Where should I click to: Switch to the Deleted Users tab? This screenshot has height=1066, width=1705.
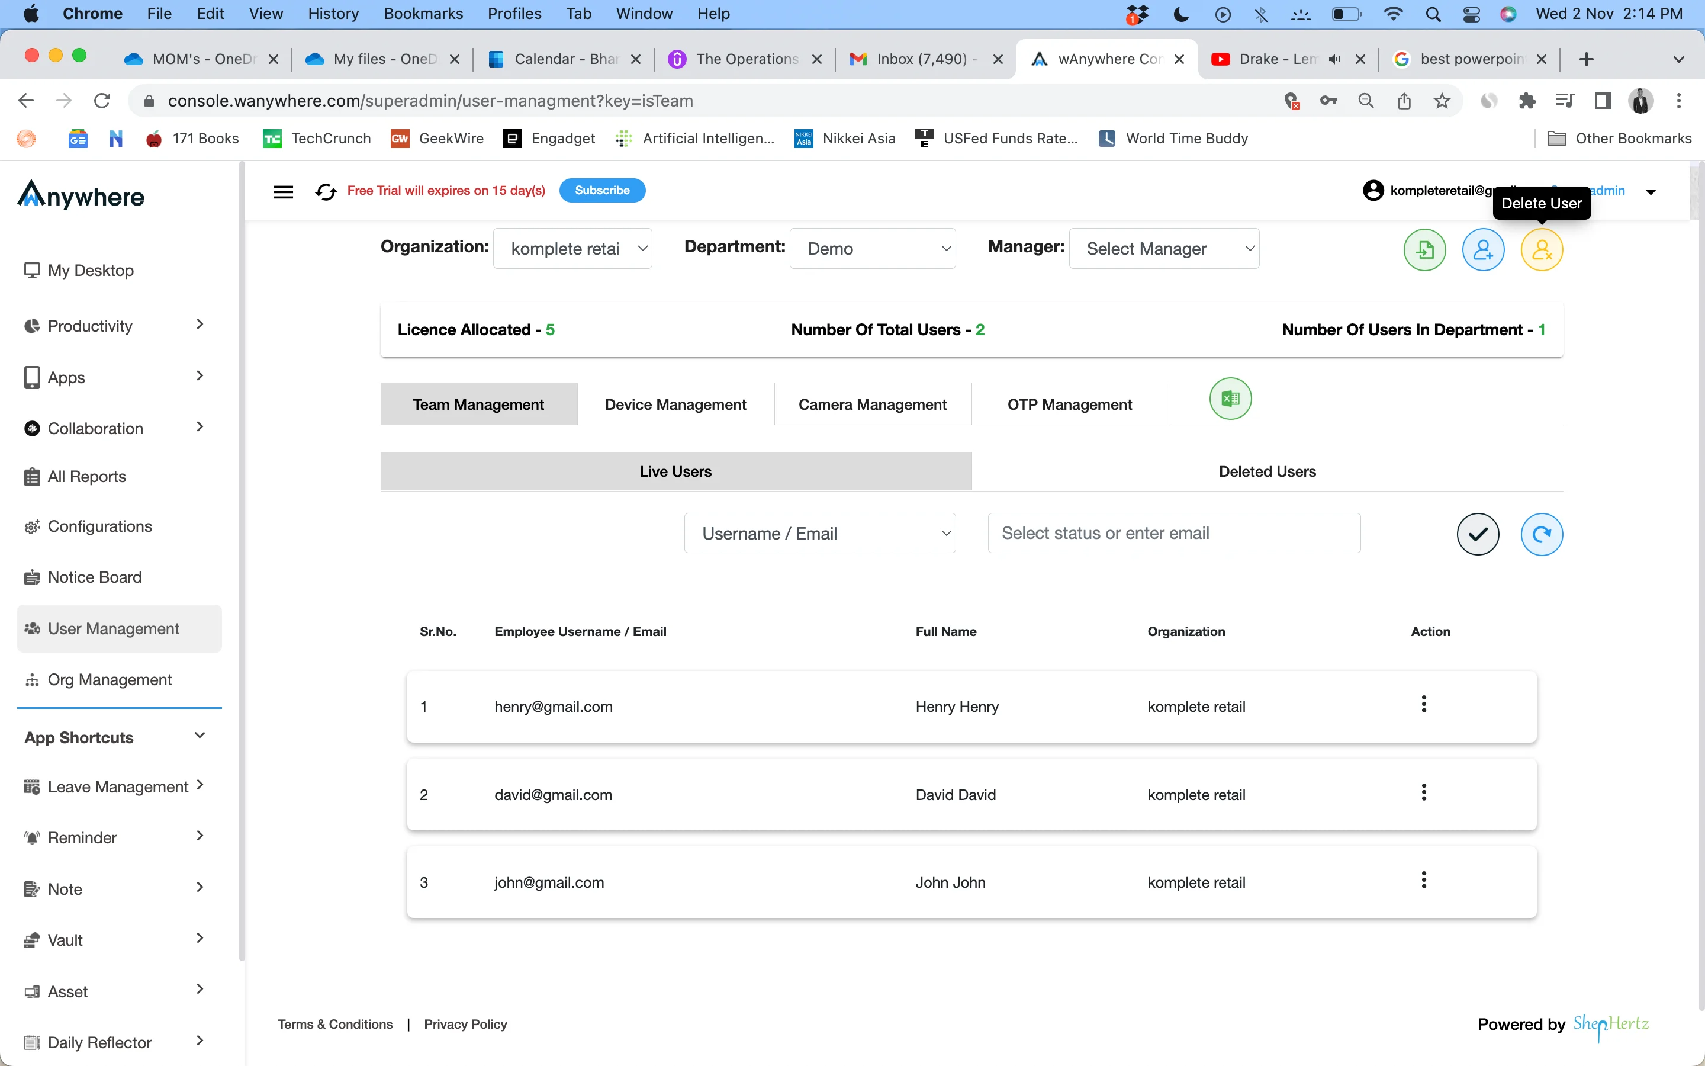tap(1267, 470)
